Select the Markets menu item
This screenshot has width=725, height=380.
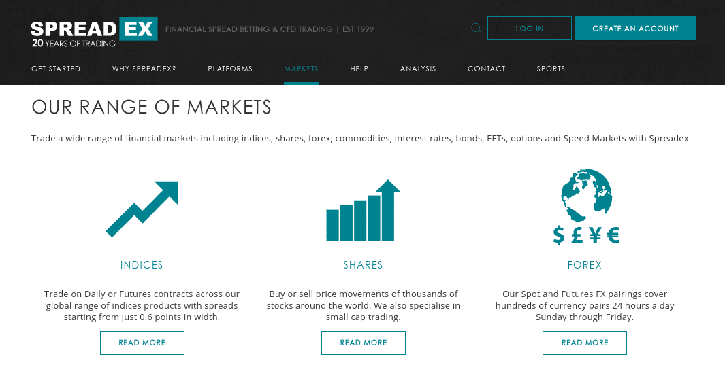click(x=301, y=69)
